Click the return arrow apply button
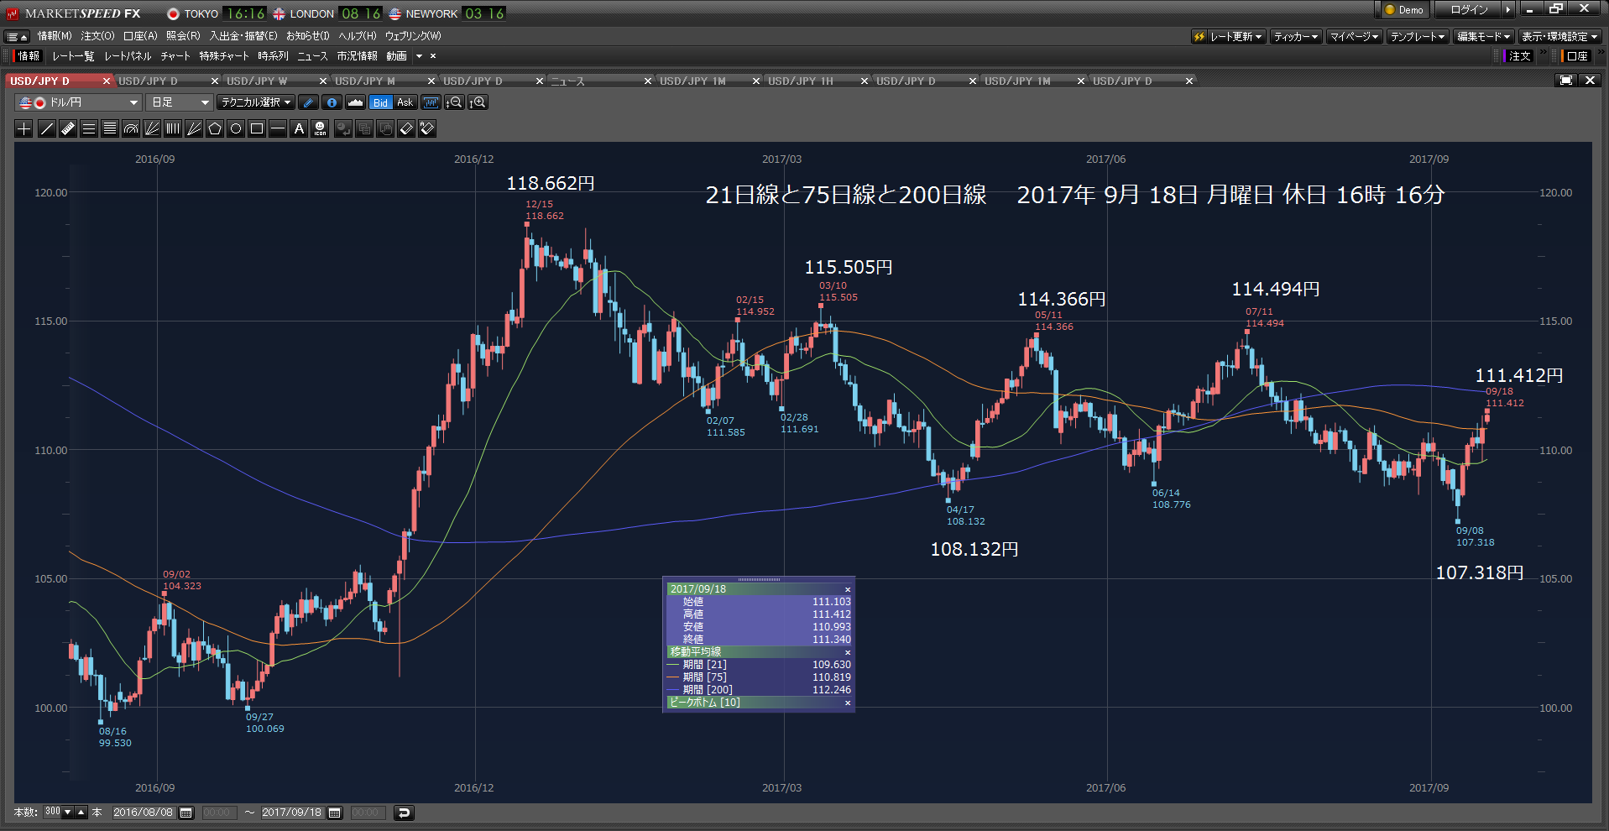Image resolution: width=1609 pixels, height=831 pixels. pos(404,813)
